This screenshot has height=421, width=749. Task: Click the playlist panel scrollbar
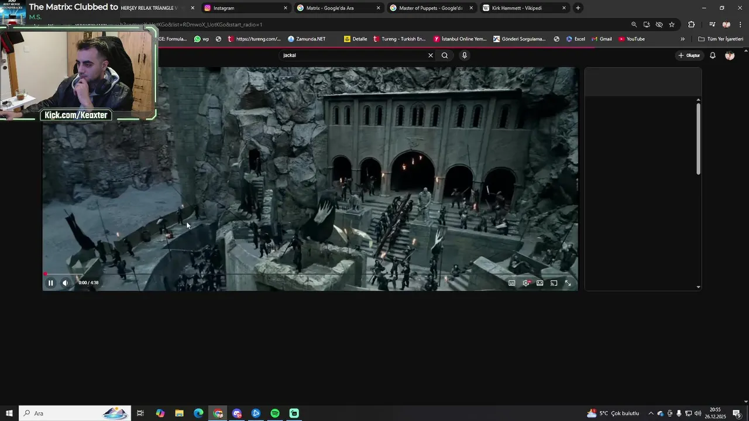(698, 139)
